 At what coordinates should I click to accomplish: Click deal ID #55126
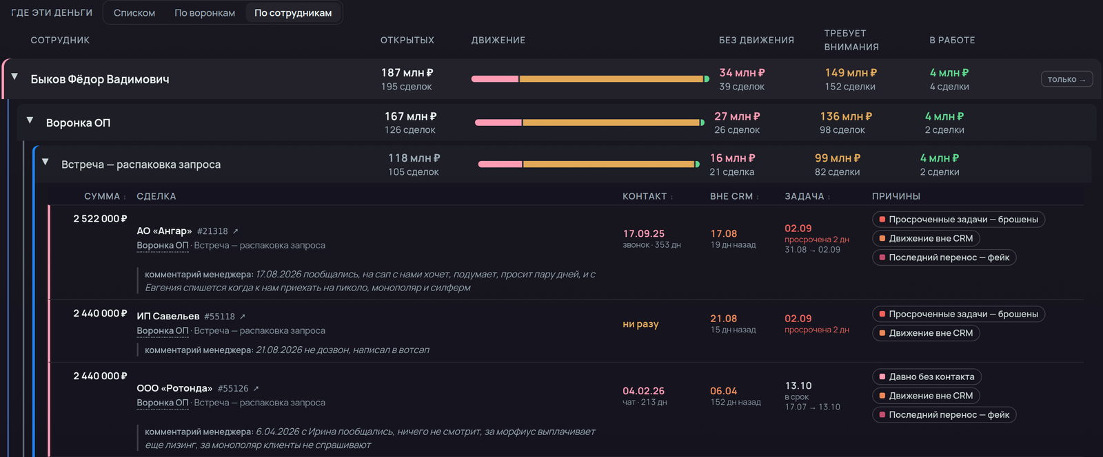pyautogui.click(x=233, y=390)
